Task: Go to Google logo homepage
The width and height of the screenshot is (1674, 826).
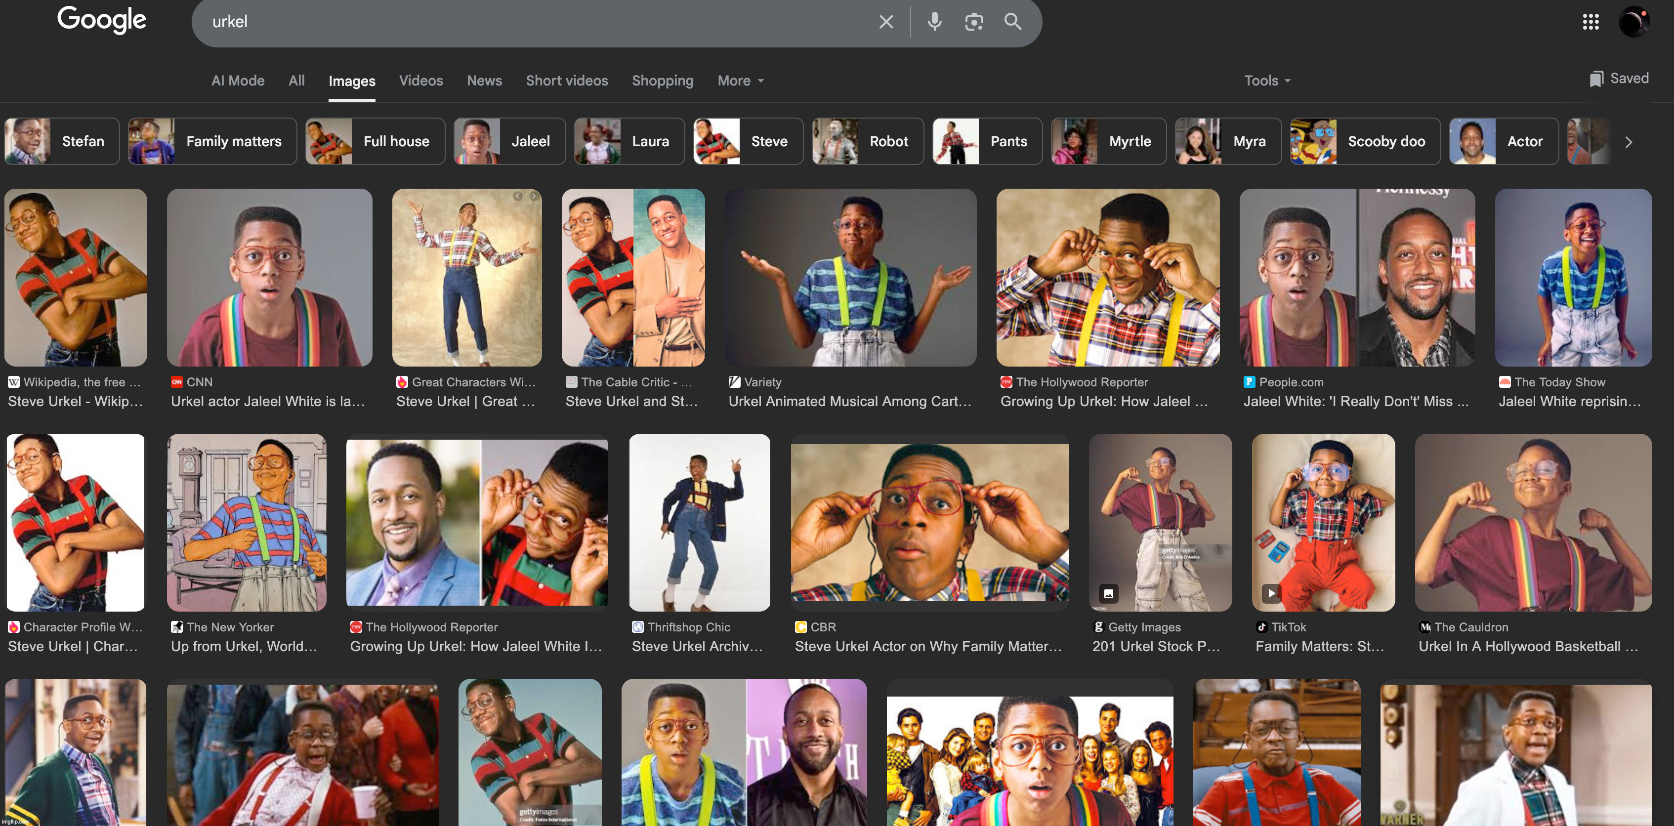Action: pyautogui.click(x=102, y=20)
